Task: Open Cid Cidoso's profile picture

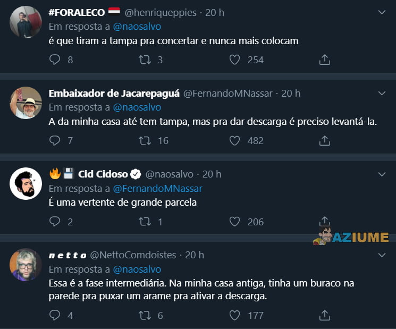Action: pyautogui.click(x=26, y=183)
